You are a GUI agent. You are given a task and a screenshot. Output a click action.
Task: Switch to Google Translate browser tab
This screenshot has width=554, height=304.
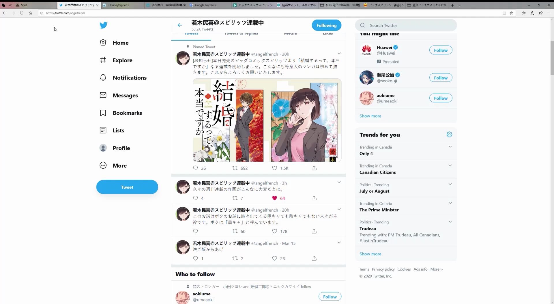[209, 5]
